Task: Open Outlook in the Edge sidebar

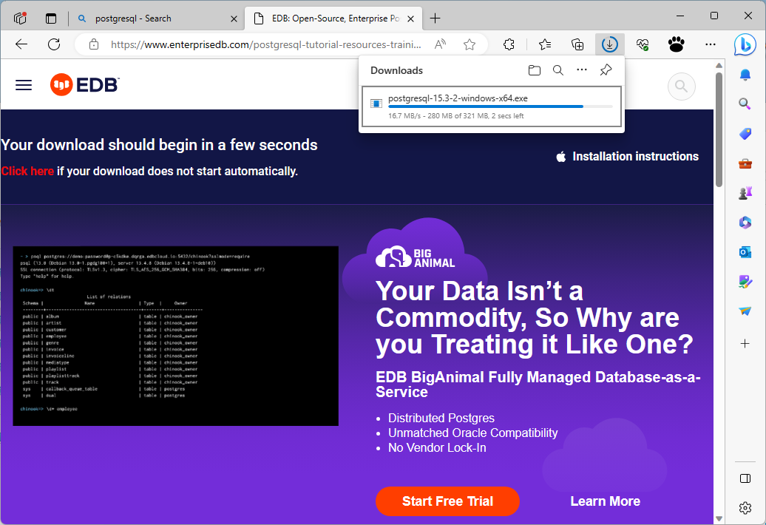Action: click(745, 252)
